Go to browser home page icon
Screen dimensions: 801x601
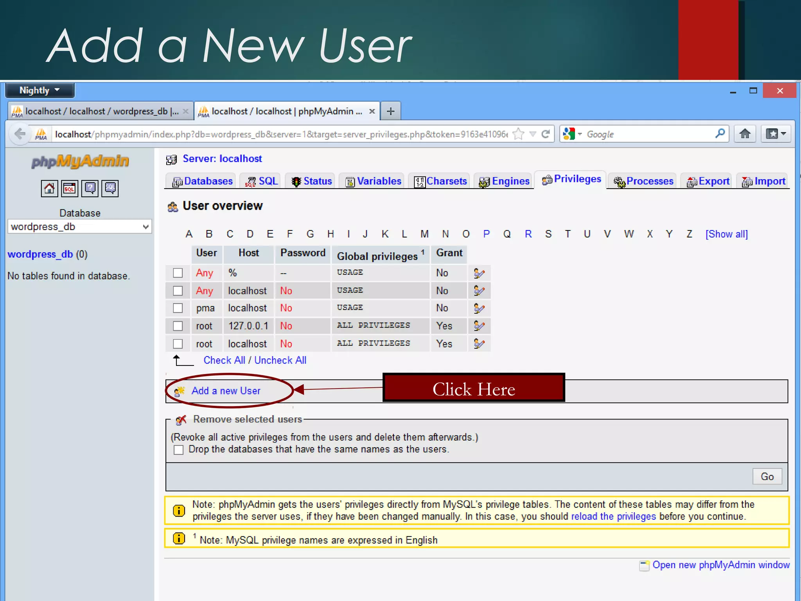[745, 134]
